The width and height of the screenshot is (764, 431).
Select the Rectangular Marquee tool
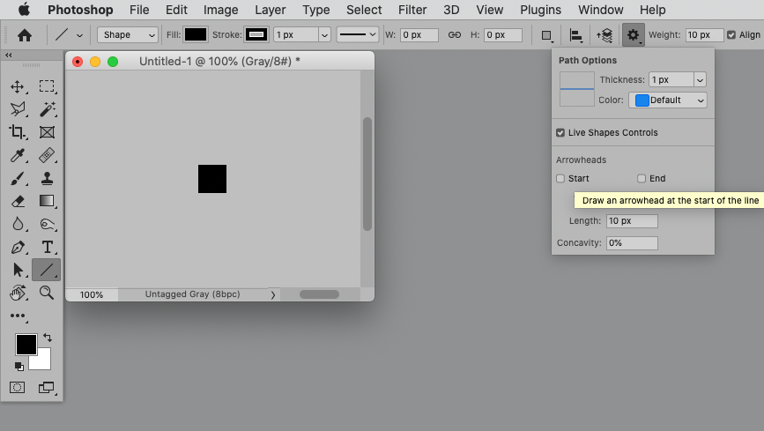[47, 86]
